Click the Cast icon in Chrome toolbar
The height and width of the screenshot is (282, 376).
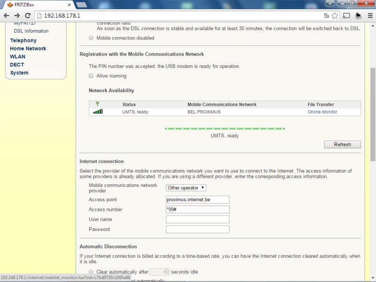click(x=347, y=16)
